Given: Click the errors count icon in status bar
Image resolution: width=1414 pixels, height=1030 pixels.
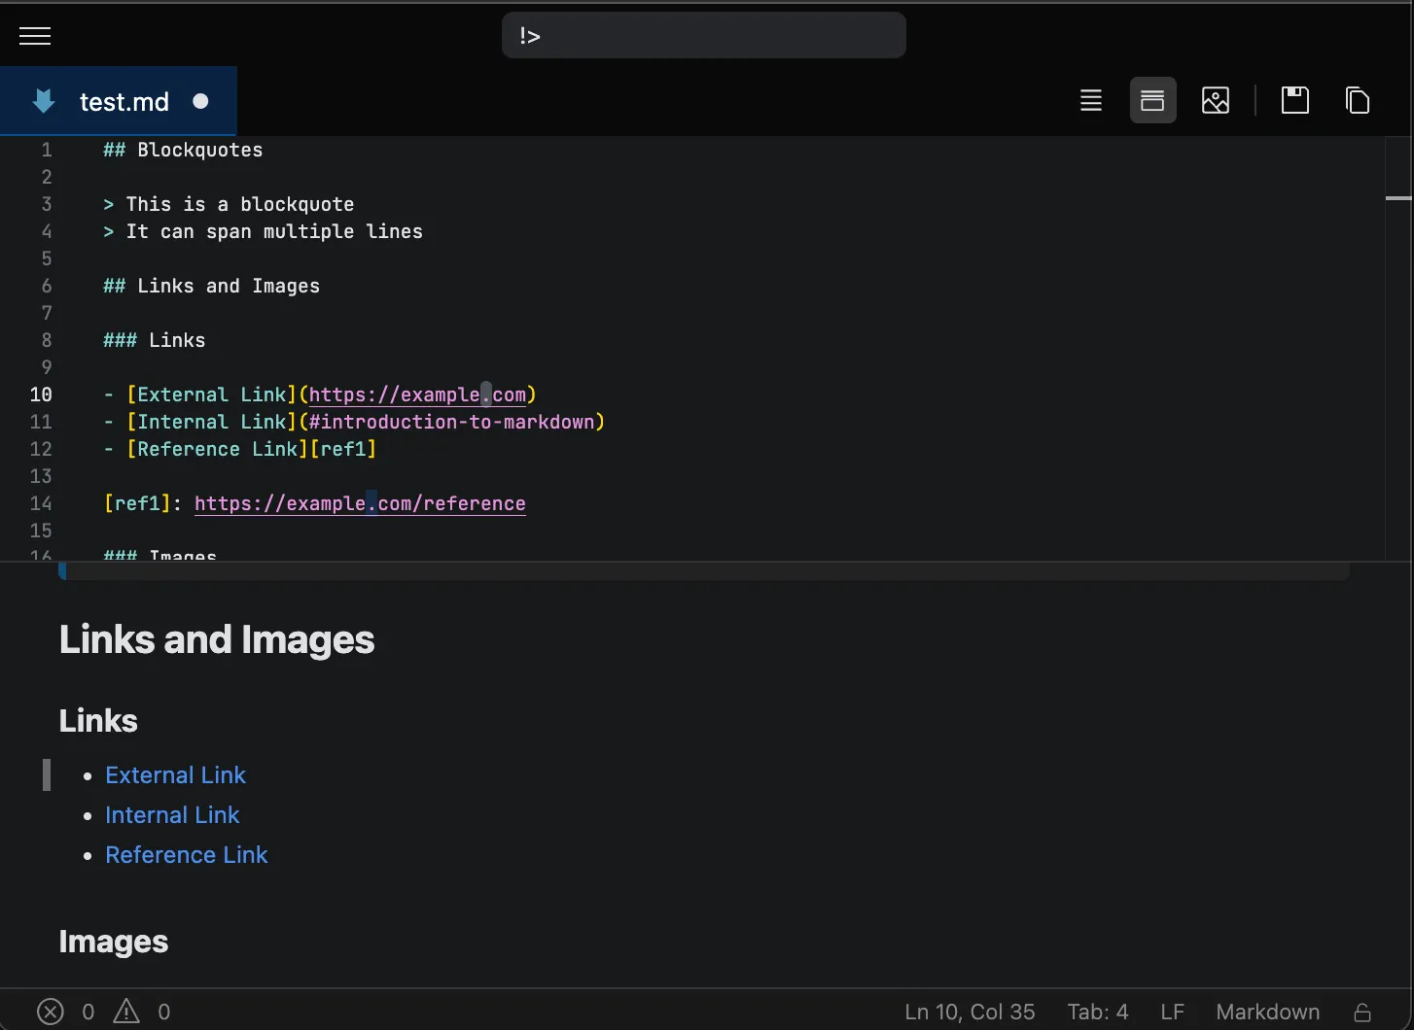Looking at the screenshot, I should click(x=51, y=1012).
